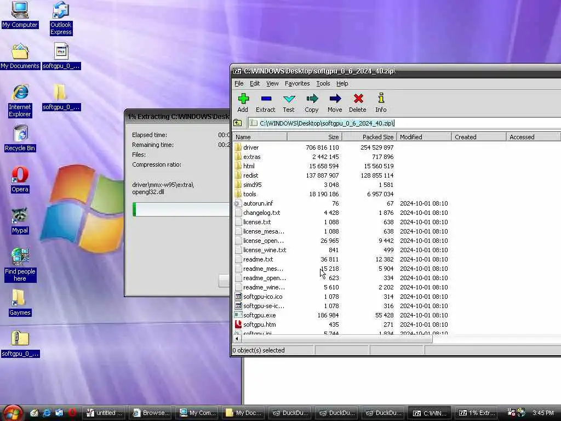Sort file list by Name column

[260, 137]
